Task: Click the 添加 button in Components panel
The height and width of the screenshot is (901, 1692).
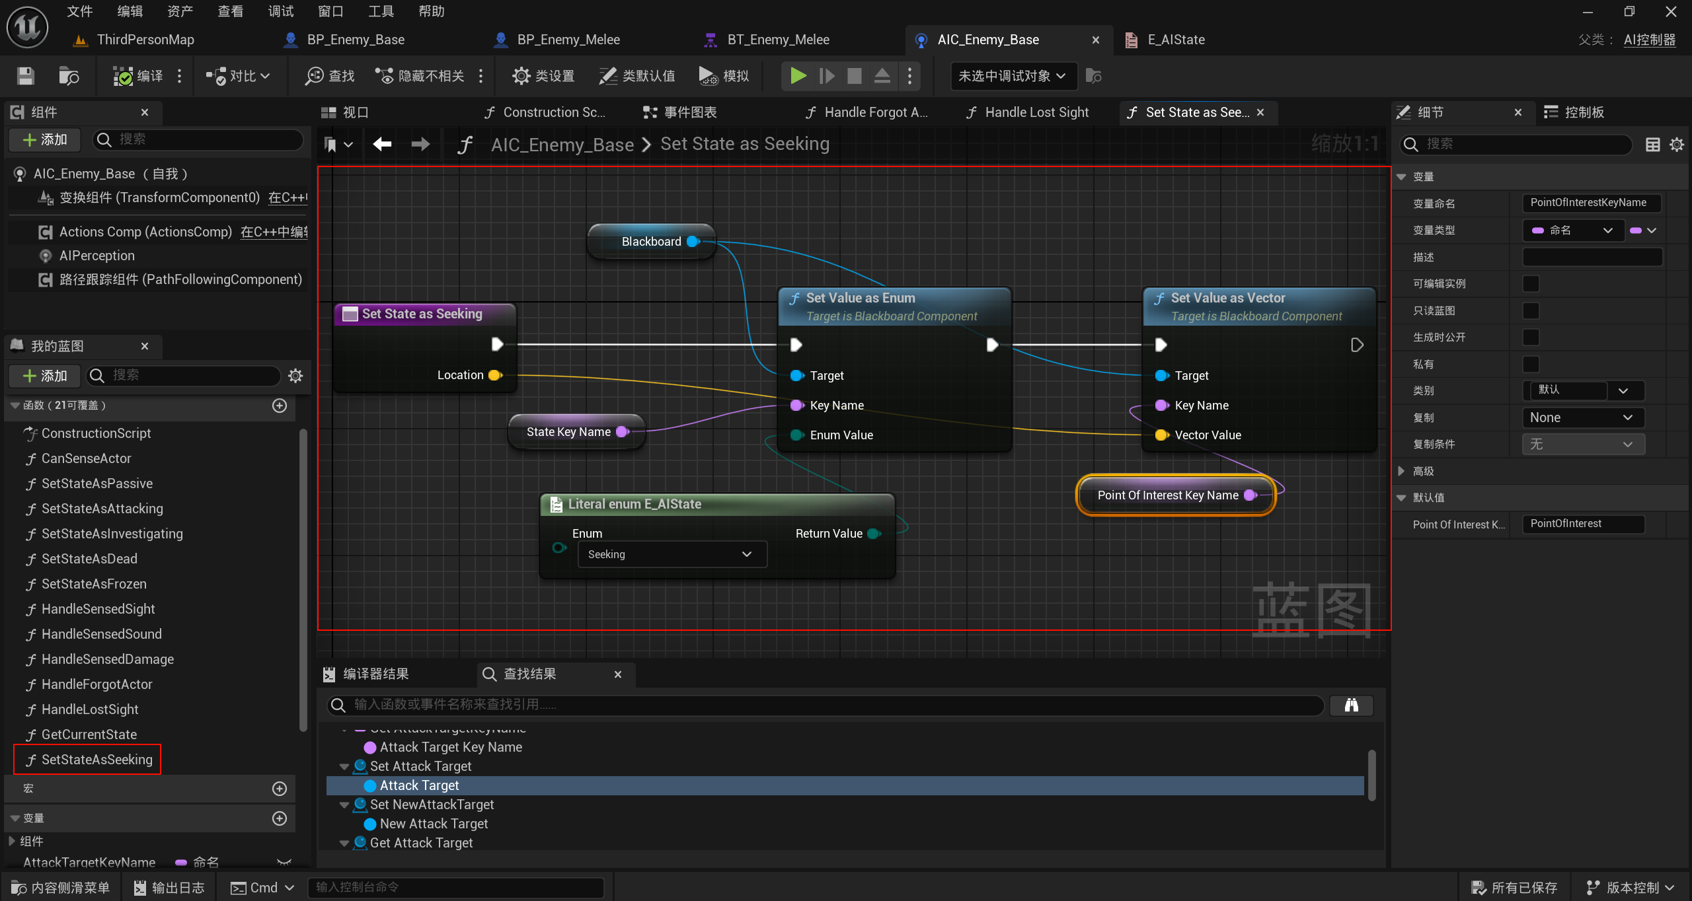Action: click(x=45, y=139)
